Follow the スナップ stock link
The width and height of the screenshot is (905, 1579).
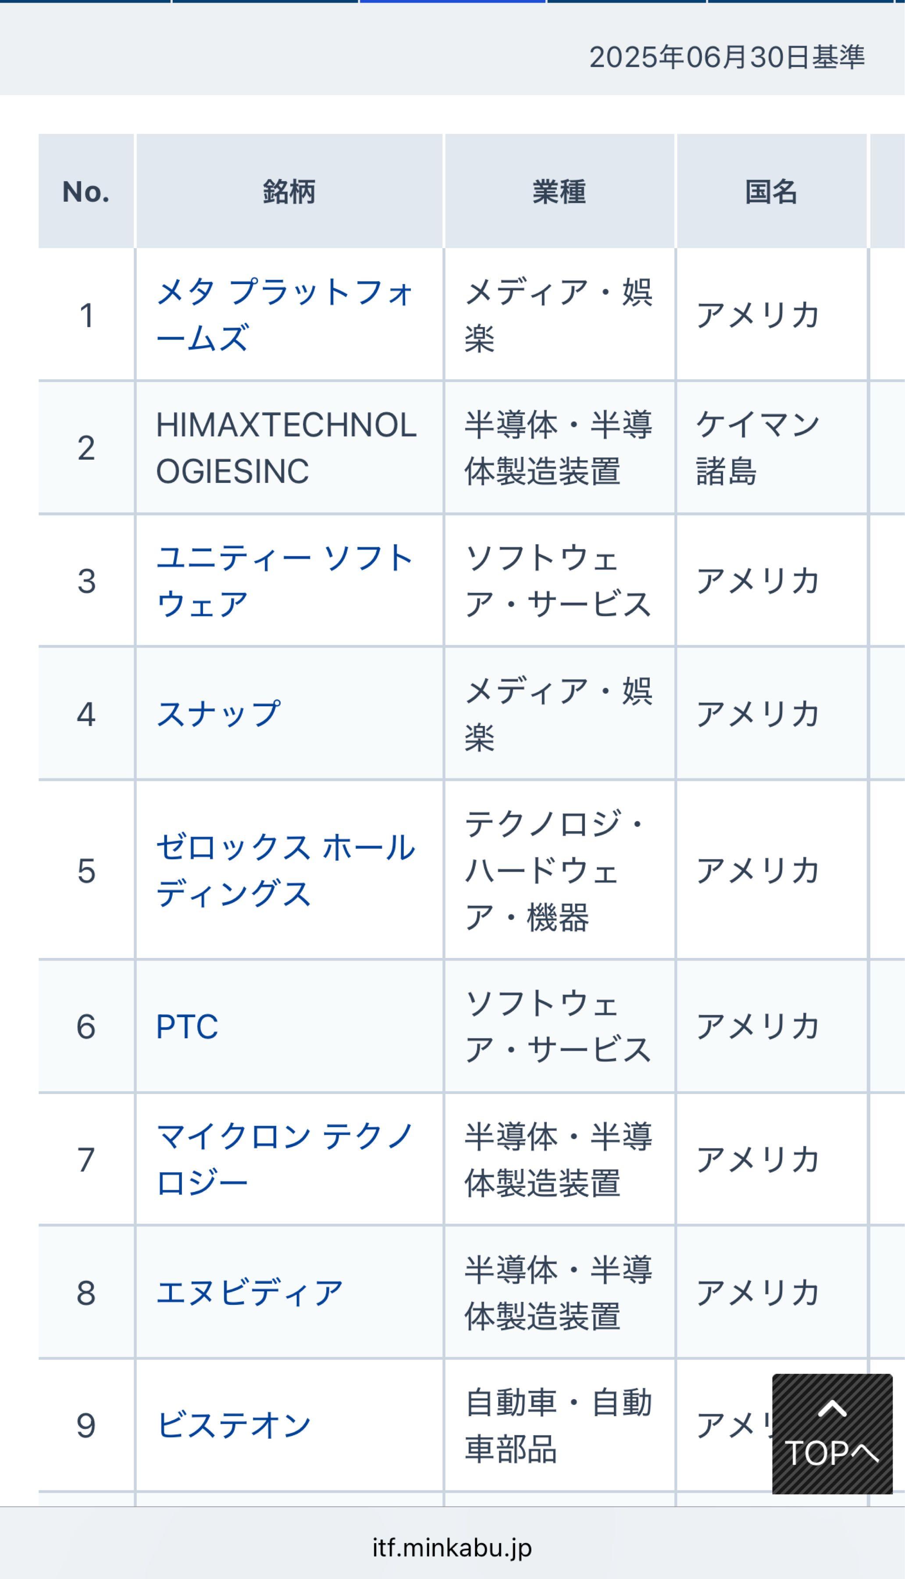click(218, 714)
